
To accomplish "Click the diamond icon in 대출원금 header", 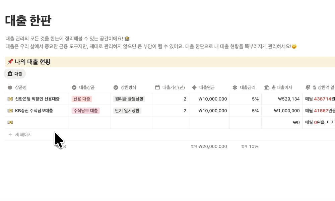I will tap(194, 87).
